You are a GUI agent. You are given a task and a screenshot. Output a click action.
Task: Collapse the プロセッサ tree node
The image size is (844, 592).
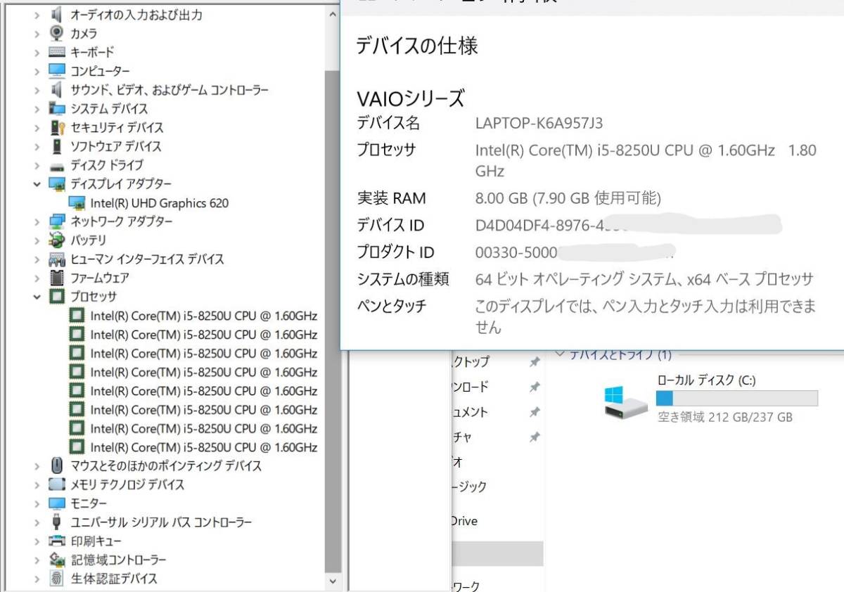pyautogui.click(x=37, y=296)
